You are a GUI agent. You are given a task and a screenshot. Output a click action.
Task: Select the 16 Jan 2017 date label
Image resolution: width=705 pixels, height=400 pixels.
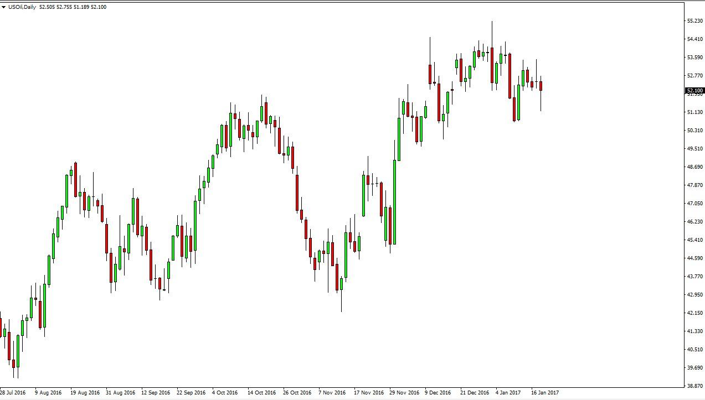point(545,393)
